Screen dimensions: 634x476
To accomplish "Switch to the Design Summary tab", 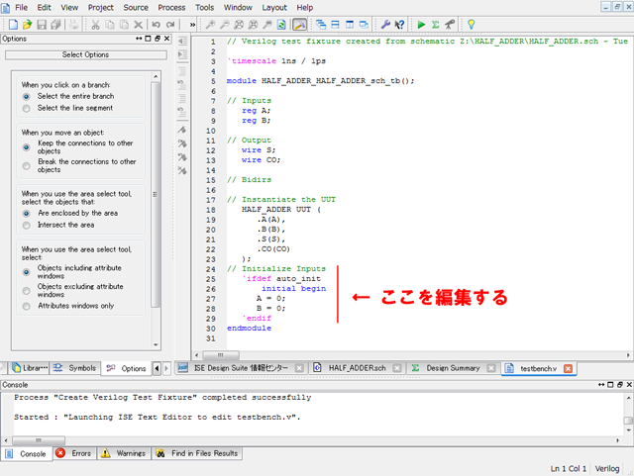I will pyautogui.click(x=453, y=368).
